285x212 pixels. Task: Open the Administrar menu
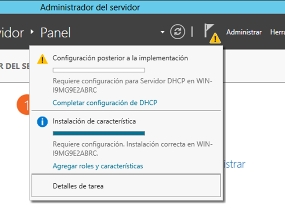tap(244, 32)
